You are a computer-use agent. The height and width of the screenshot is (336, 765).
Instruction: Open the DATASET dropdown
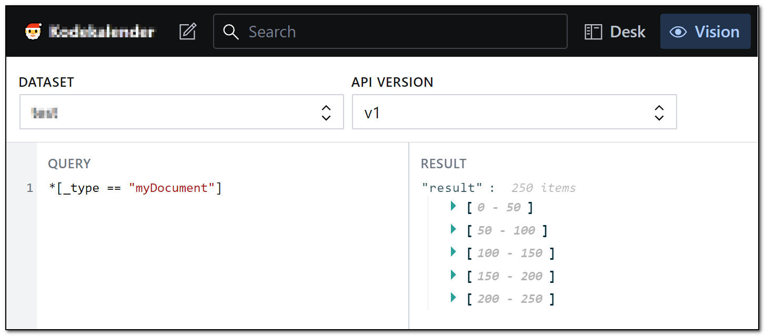point(182,111)
